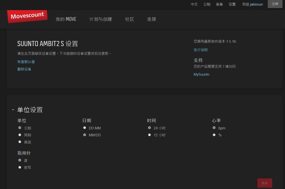Image resolution: width=285 pixels, height=189 pixels.
Task: Visit the MySuunto support link
Action: tap(202, 74)
